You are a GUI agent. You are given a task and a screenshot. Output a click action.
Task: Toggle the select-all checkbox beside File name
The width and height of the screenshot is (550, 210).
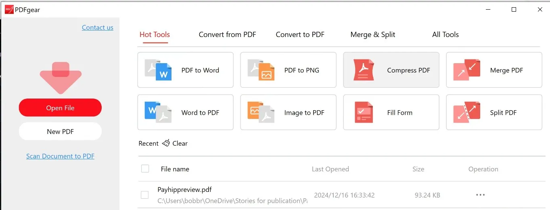(x=145, y=169)
